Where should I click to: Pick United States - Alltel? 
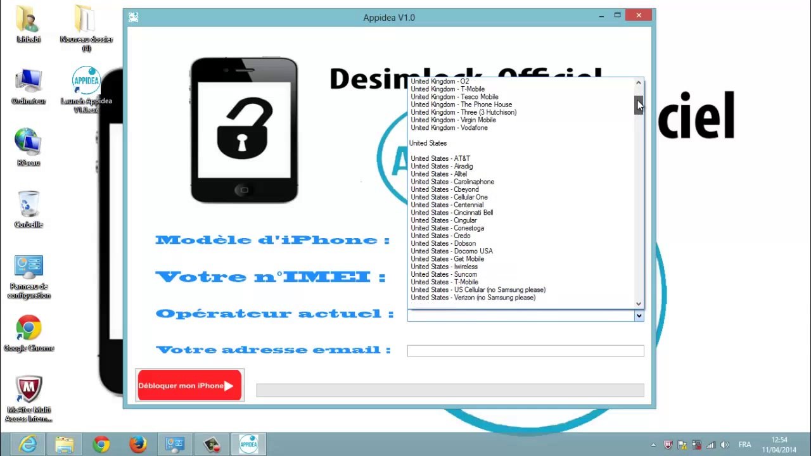coord(439,174)
